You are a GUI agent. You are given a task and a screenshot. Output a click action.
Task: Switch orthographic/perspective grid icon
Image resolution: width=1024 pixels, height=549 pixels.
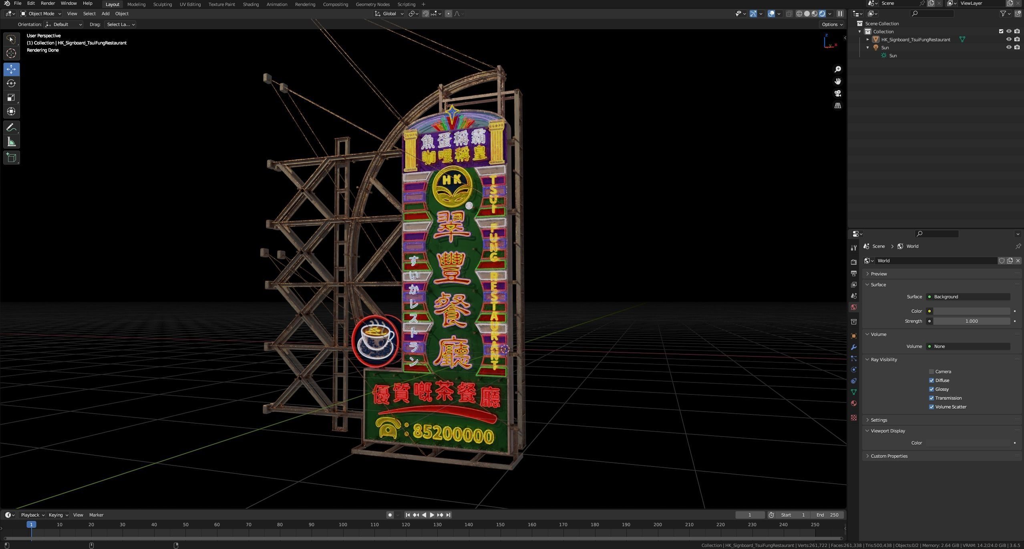[x=837, y=105]
